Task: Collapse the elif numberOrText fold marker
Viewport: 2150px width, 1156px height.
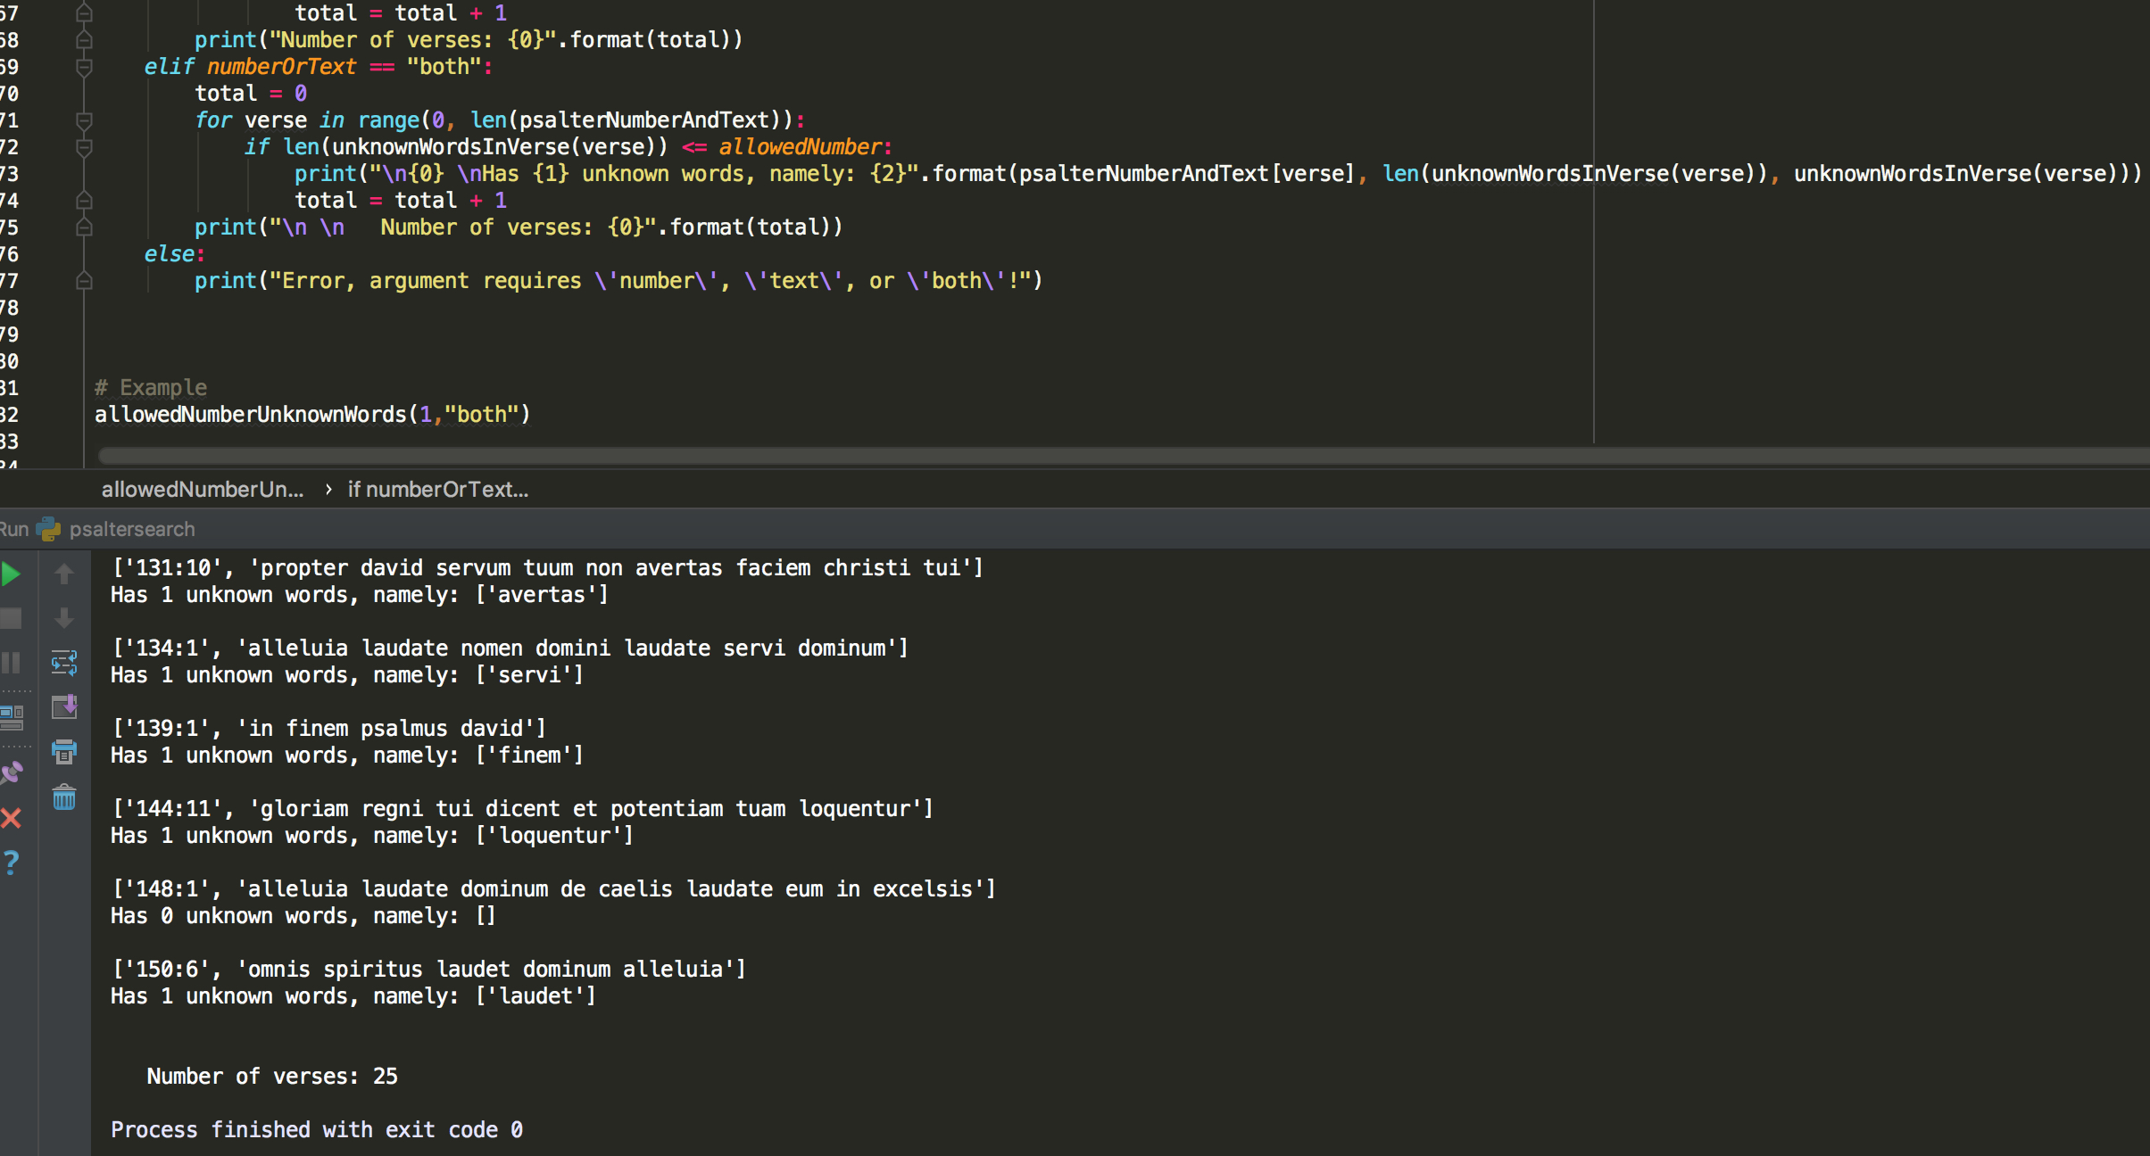Action: (x=84, y=67)
